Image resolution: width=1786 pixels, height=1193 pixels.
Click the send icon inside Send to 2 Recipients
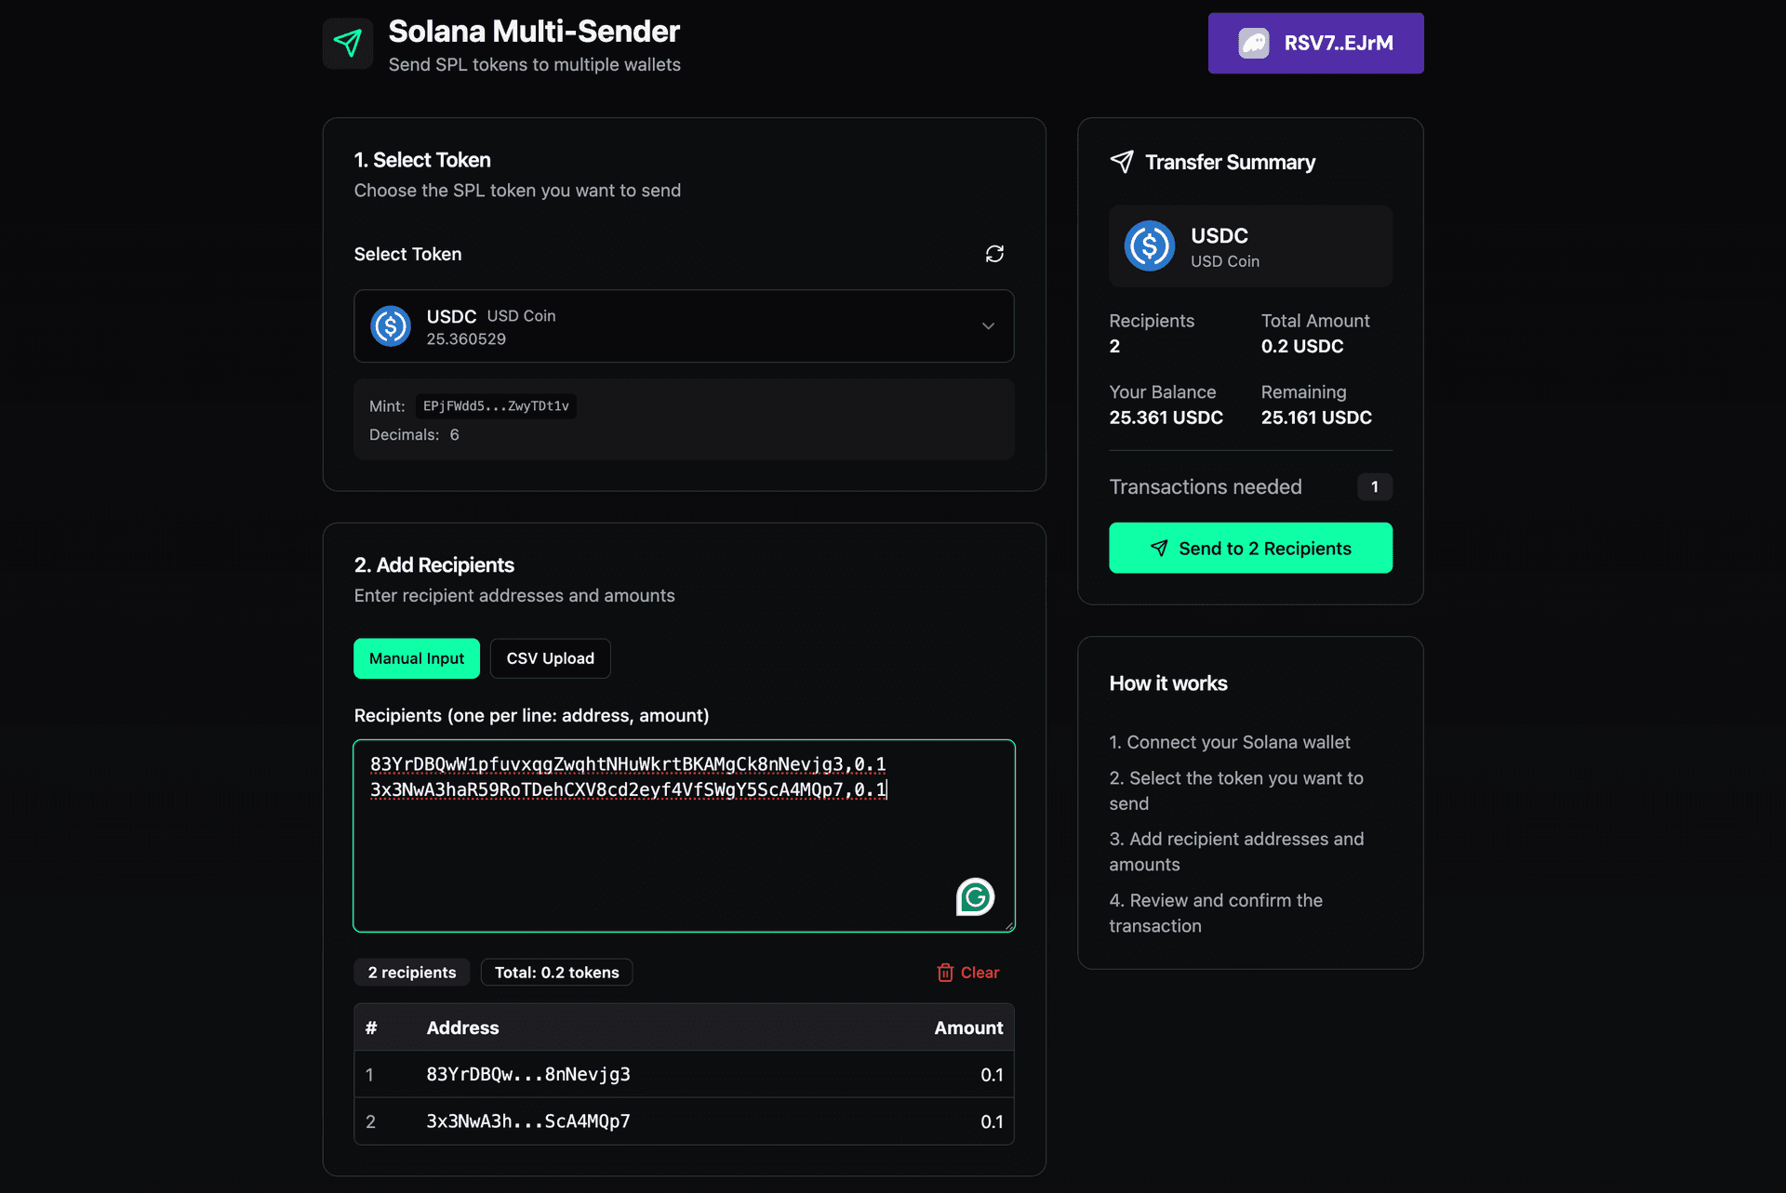pyautogui.click(x=1159, y=548)
